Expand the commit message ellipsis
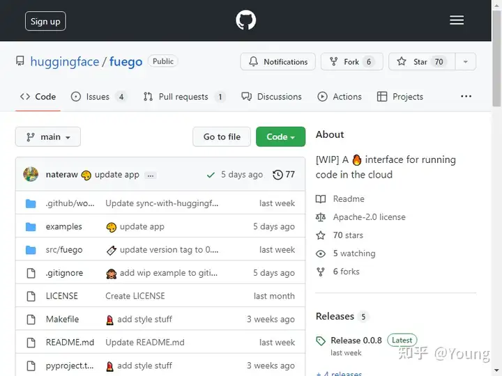Image resolution: width=502 pixels, height=376 pixels. pos(150,175)
